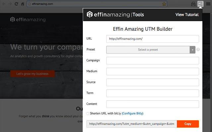Bookmark page with the star icon
The height and width of the screenshot is (132, 212).
(164, 4)
